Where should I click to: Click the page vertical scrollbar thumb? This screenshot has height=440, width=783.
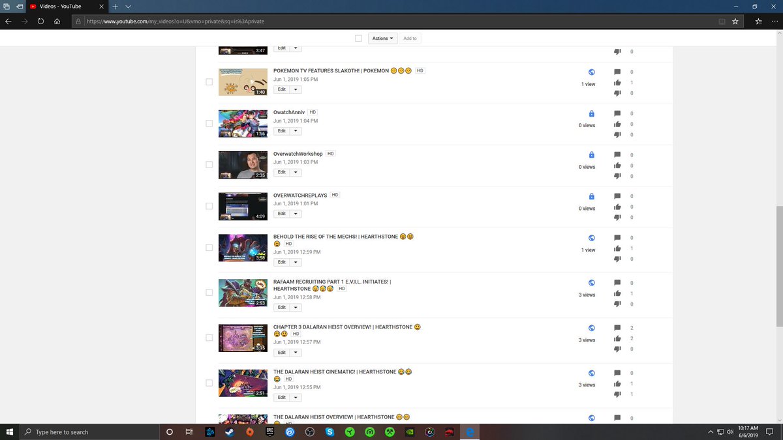click(778, 266)
